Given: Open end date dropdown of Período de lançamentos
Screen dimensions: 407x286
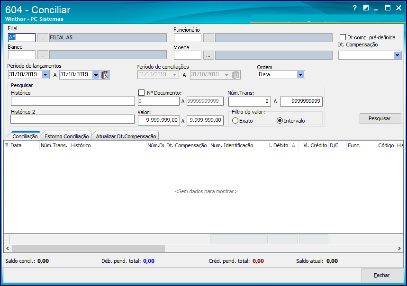Looking at the screenshot, I should [x=96, y=75].
